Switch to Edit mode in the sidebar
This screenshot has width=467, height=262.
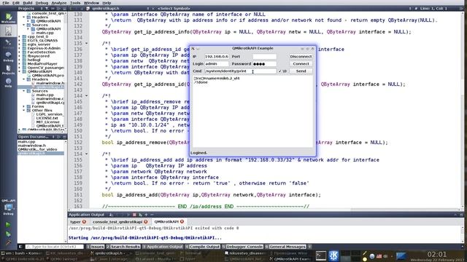[x=8, y=31]
